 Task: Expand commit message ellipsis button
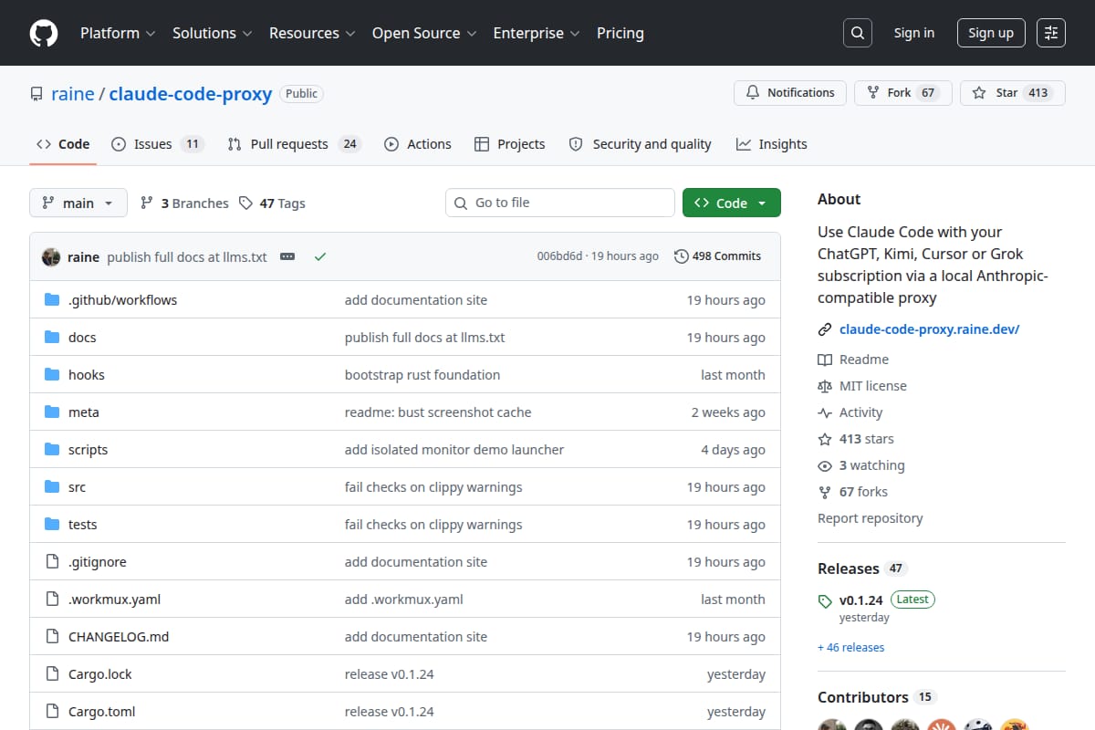click(x=287, y=256)
